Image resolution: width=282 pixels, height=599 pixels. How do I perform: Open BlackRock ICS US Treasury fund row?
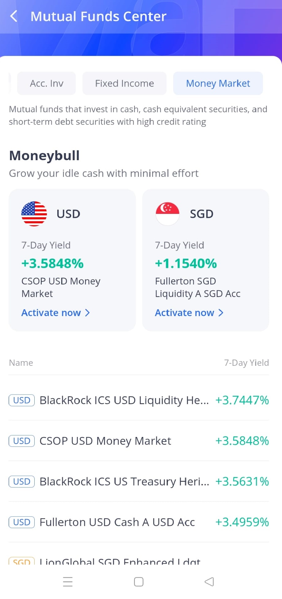click(x=139, y=481)
